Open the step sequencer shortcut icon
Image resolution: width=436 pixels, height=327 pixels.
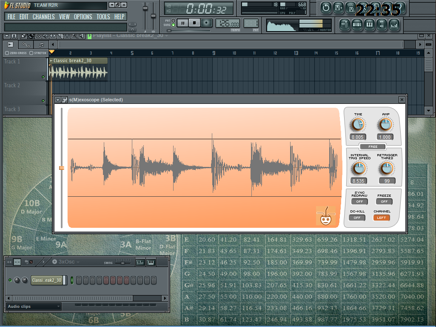coord(357,25)
